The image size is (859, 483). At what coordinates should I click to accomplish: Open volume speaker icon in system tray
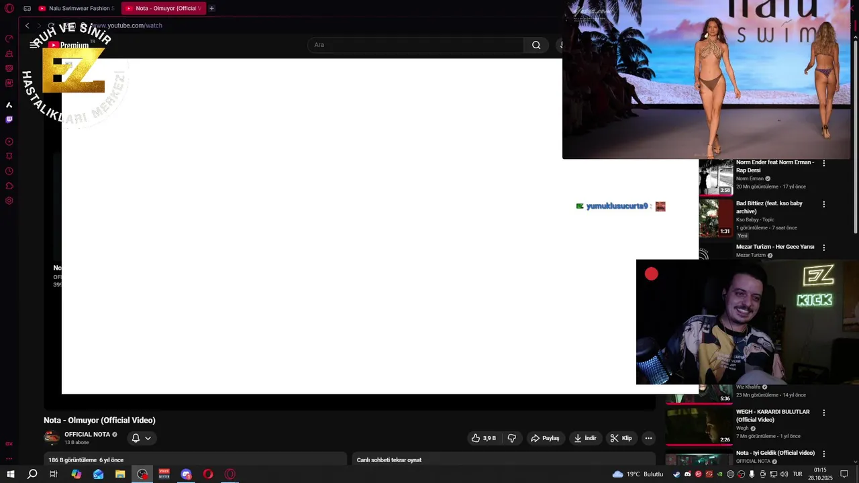tap(784, 474)
